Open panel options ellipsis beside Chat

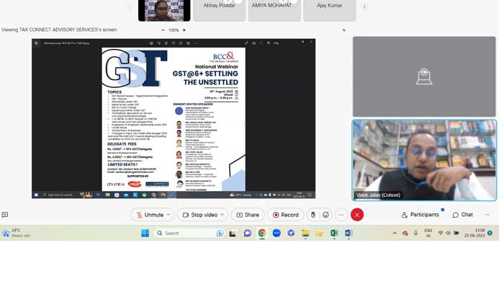pyautogui.click(x=487, y=215)
